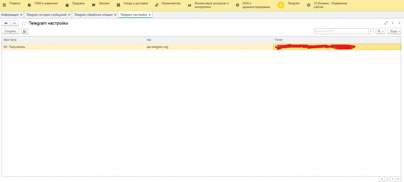Sort by Api column header
The width and height of the screenshot is (404, 182).
click(x=209, y=40)
